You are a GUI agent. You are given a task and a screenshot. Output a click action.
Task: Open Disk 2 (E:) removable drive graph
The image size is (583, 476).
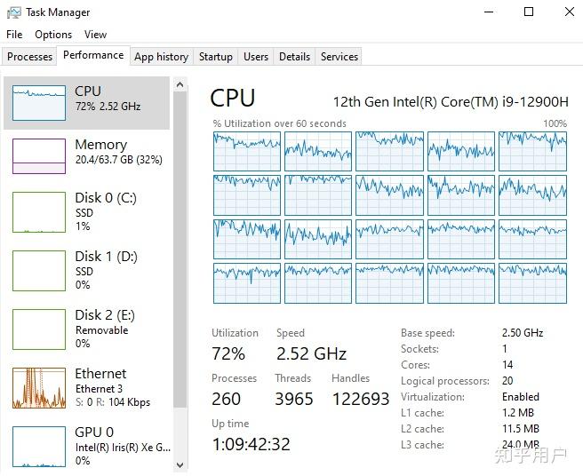[x=39, y=329]
